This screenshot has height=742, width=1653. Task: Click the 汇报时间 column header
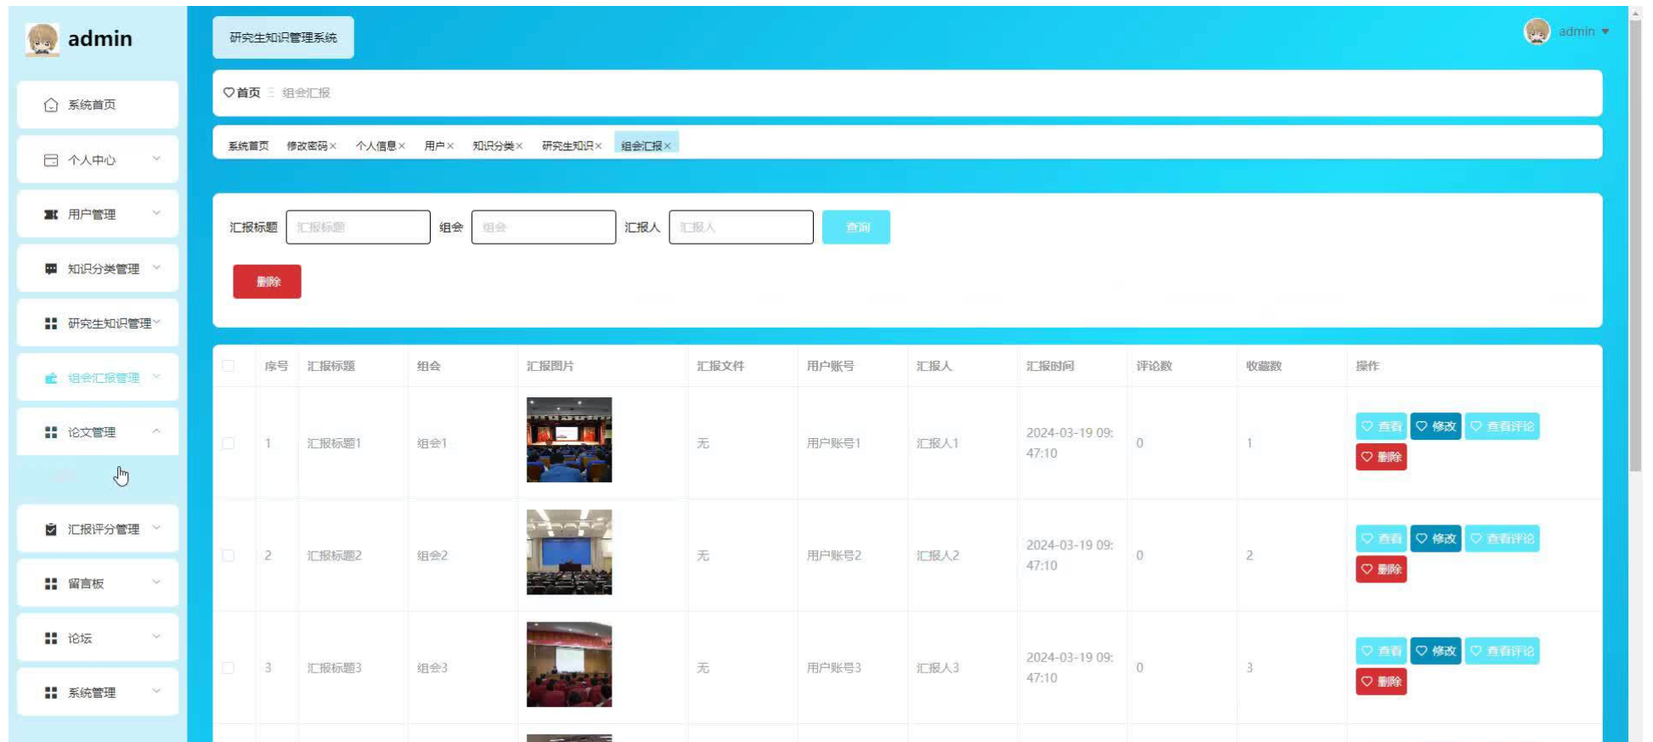point(1050,366)
